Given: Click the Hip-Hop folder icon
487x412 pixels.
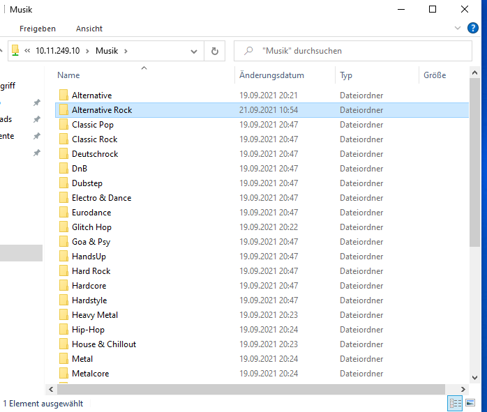Looking at the screenshot, I should tap(63, 330).
